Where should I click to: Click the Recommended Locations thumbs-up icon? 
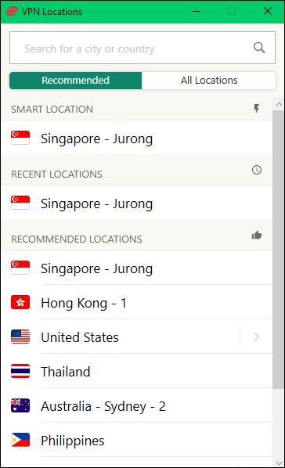257,236
